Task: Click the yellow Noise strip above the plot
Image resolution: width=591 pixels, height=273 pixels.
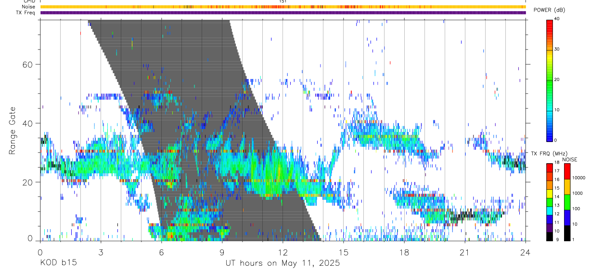Action: pyautogui.click(x=283, y=7)
